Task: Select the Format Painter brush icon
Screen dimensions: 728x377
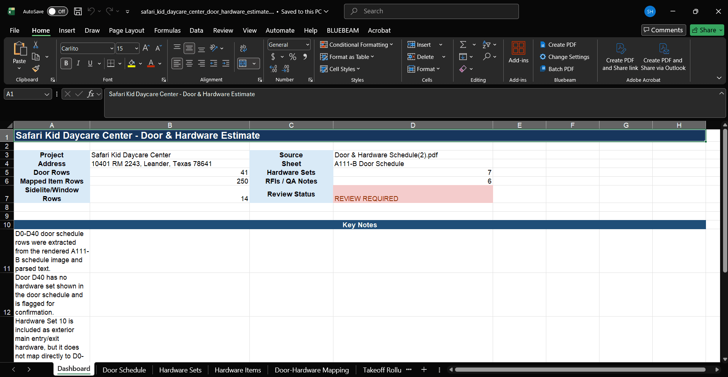Action: click(x=36, y=68)
